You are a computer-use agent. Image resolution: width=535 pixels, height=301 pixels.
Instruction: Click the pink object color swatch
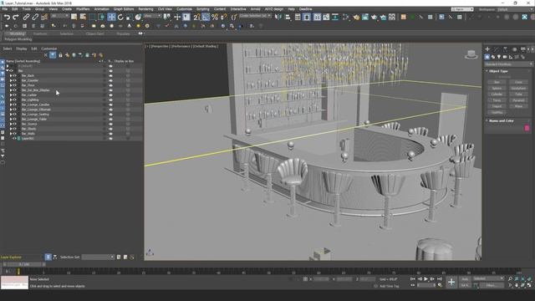tap(527, 128)
